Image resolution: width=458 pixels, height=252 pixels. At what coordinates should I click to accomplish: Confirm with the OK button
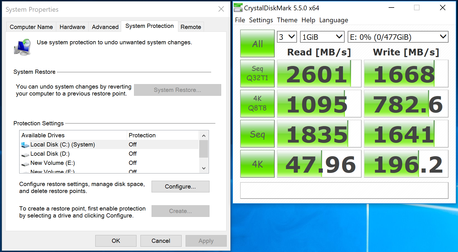tap(116, 241)
